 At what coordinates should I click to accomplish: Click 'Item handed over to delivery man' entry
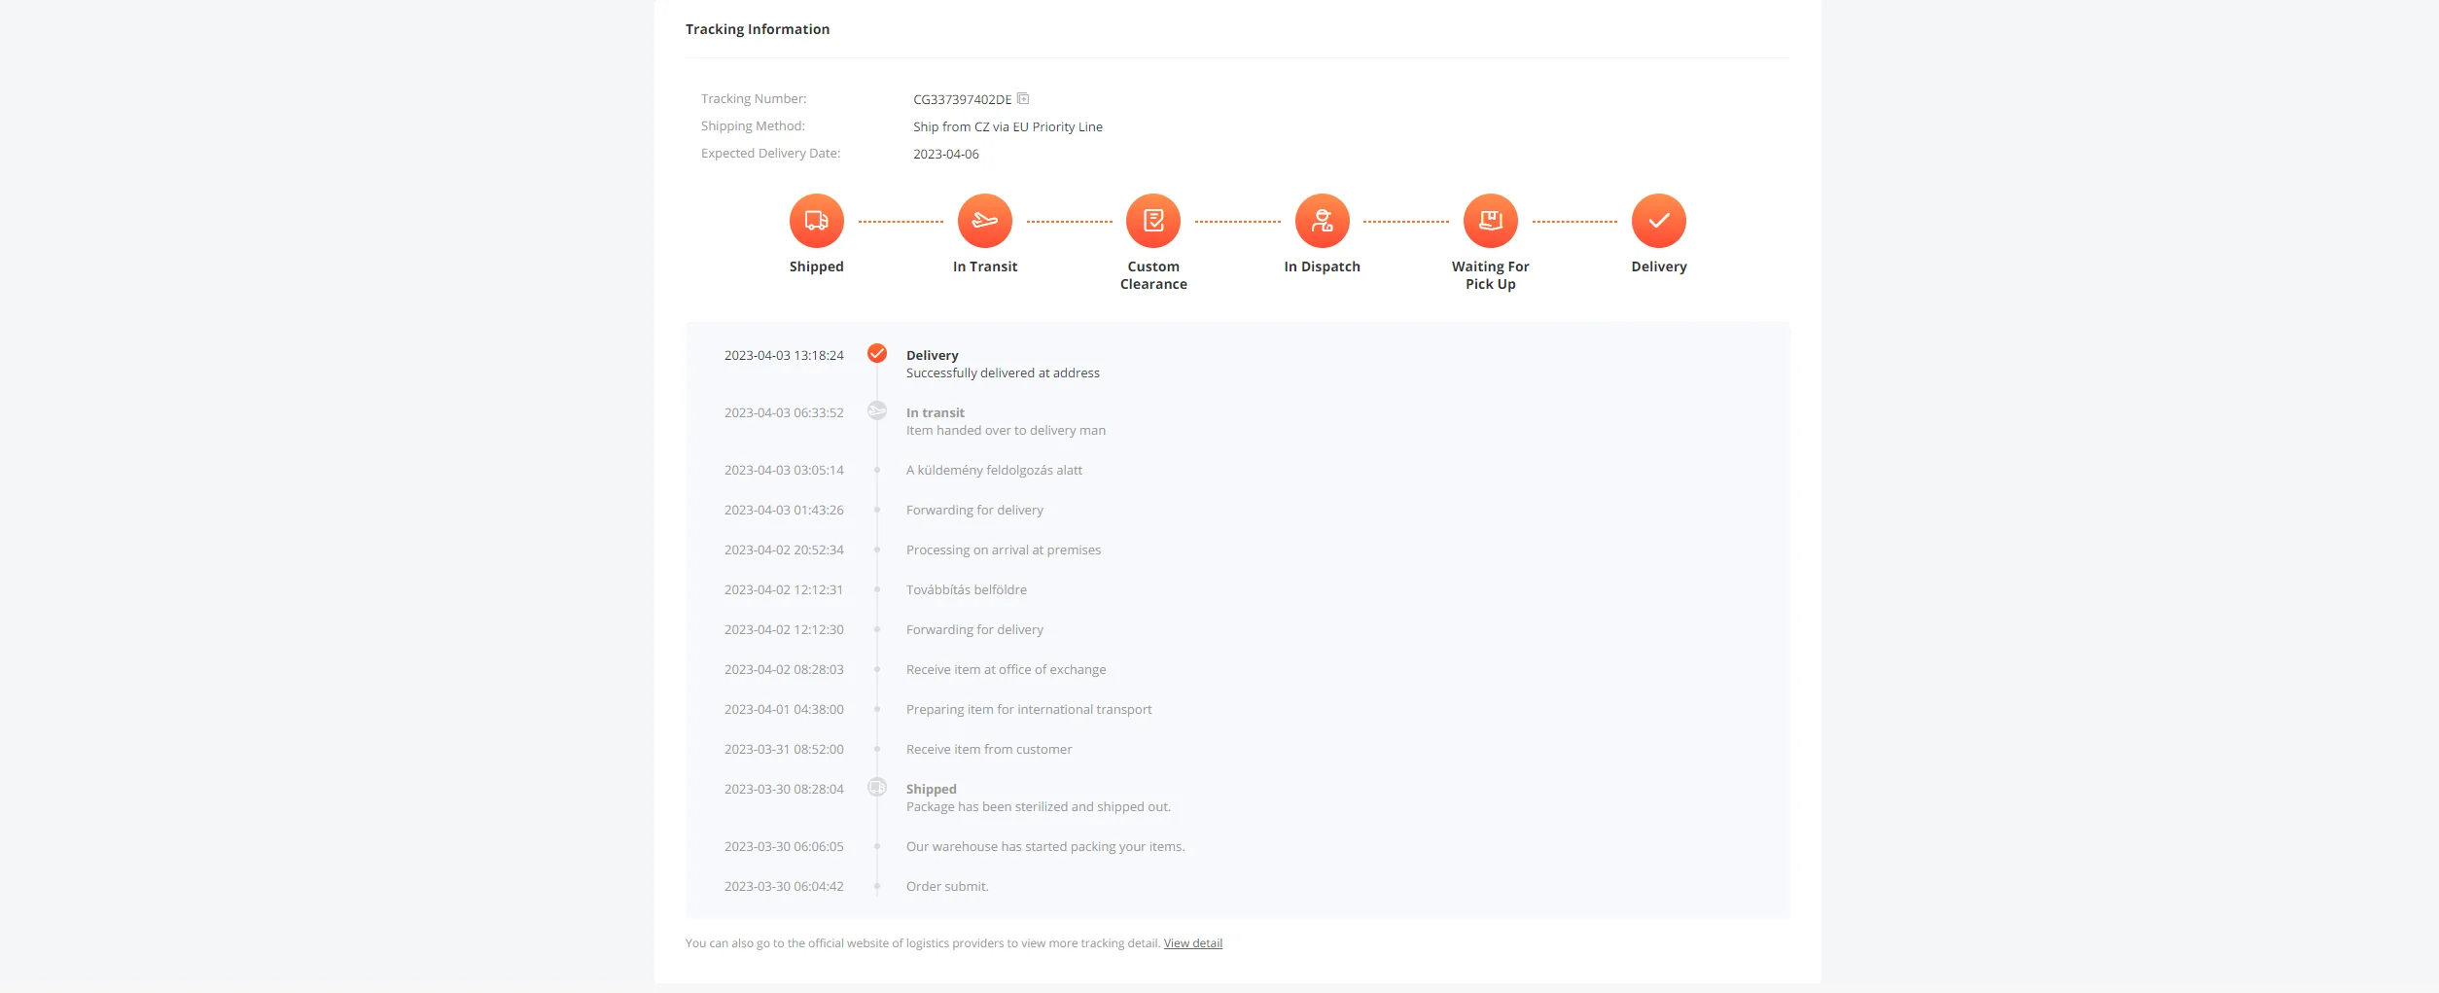[1006, 431]
